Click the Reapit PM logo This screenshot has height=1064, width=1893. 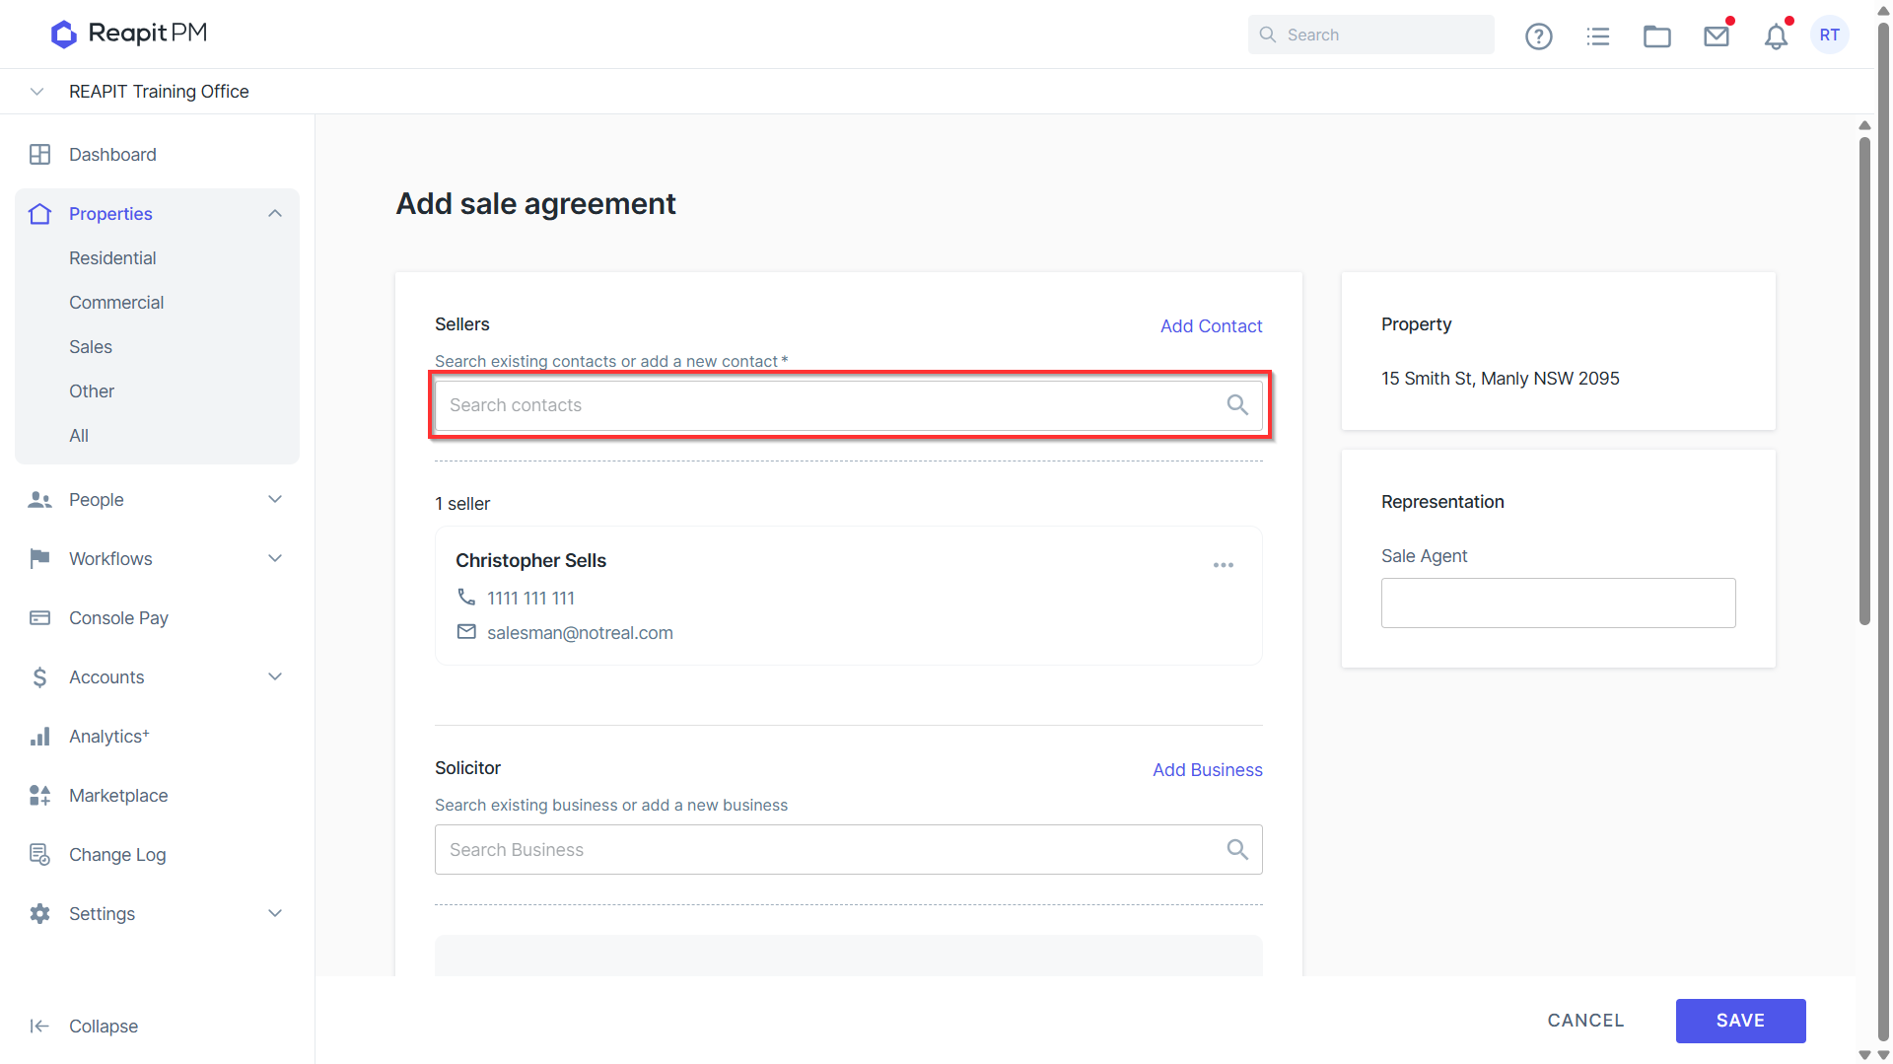[x=129, y=34]
